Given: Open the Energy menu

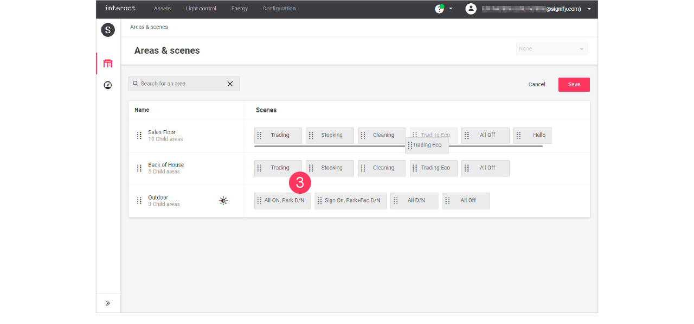Looking at the screenshot, I should click(239, 9).
